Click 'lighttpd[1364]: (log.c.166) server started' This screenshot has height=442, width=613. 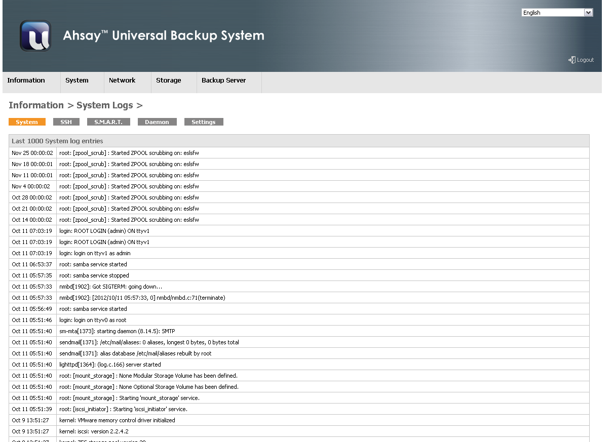(110, 365)
